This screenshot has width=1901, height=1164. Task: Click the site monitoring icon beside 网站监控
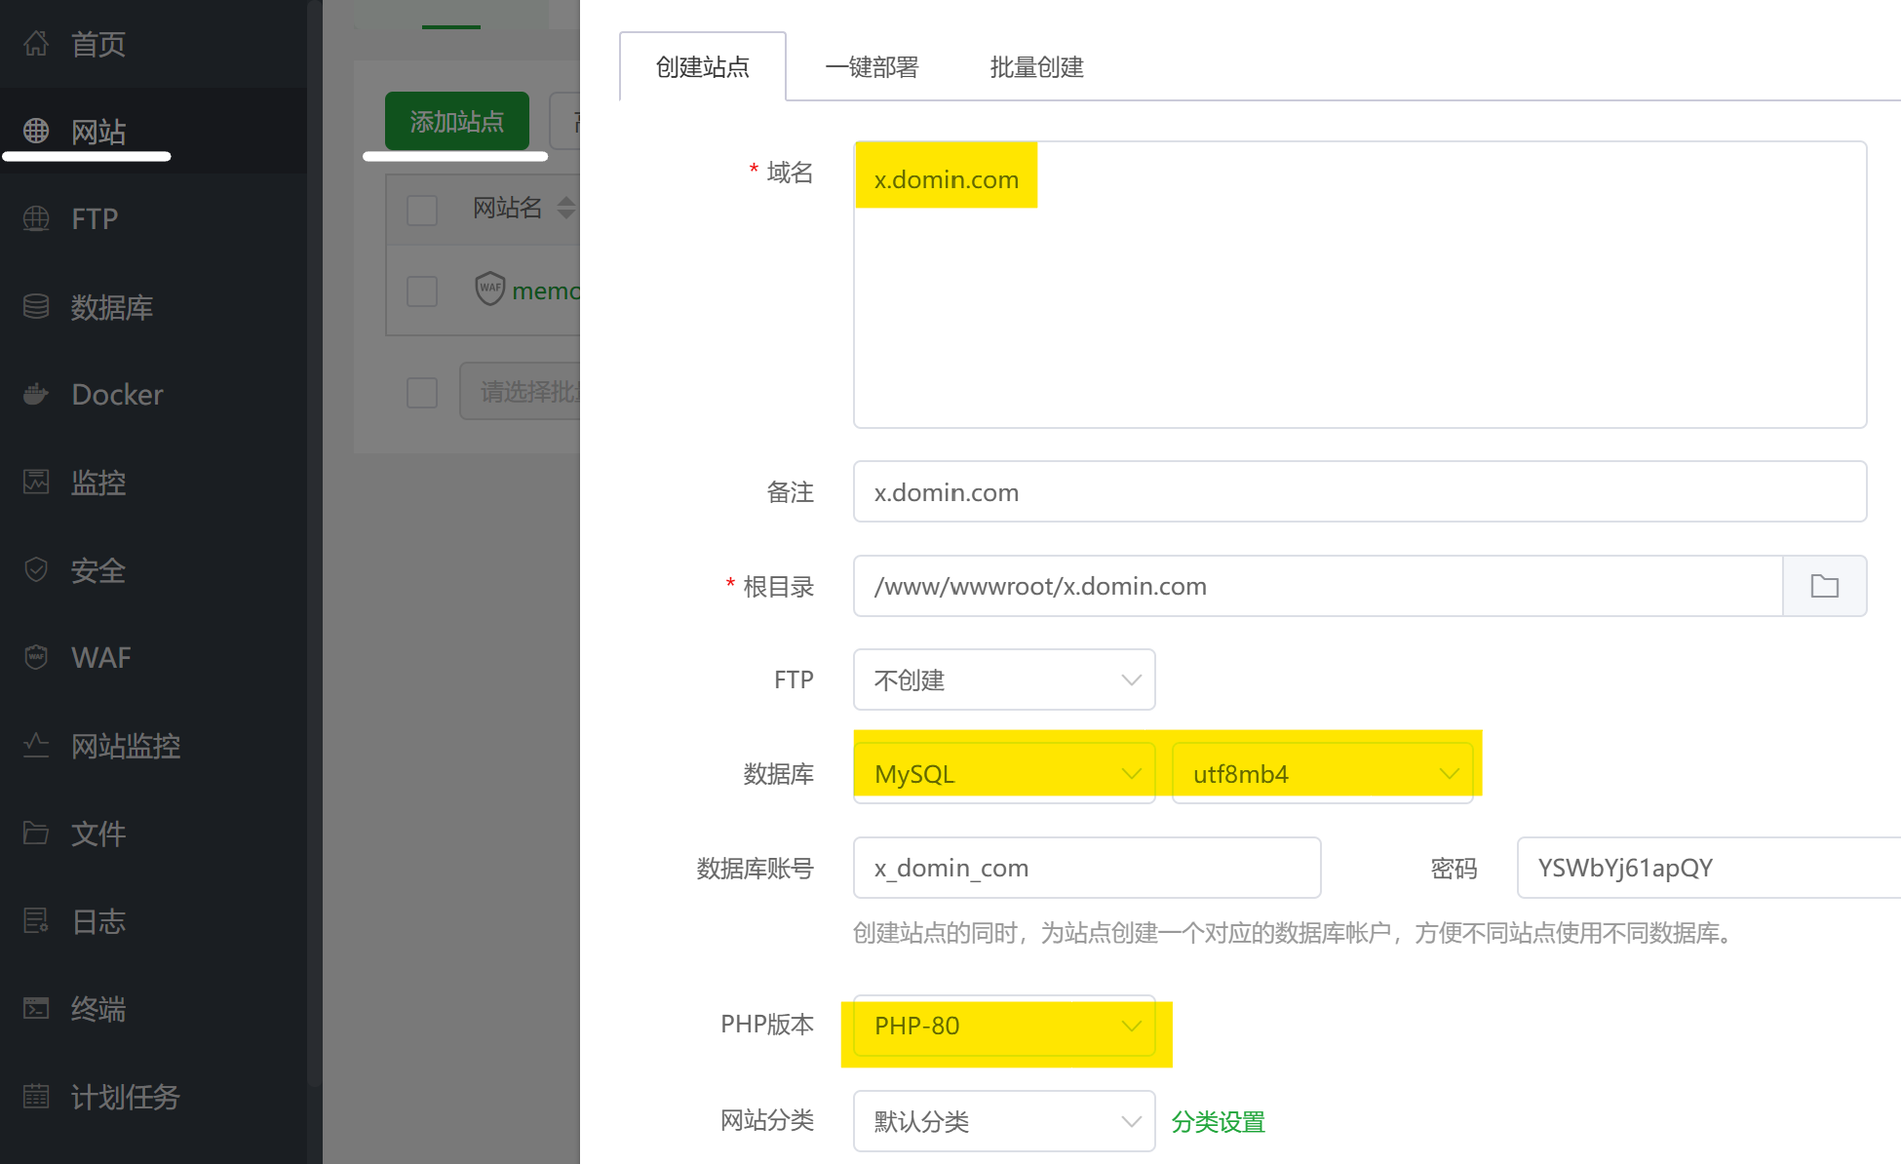[36, 745]
